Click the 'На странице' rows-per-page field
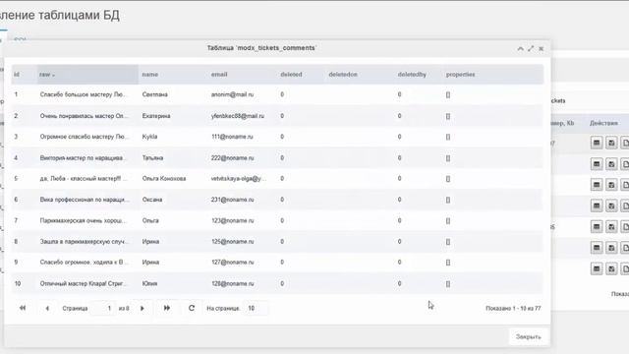This screenshot has height=354, width=629. [256, 308]
